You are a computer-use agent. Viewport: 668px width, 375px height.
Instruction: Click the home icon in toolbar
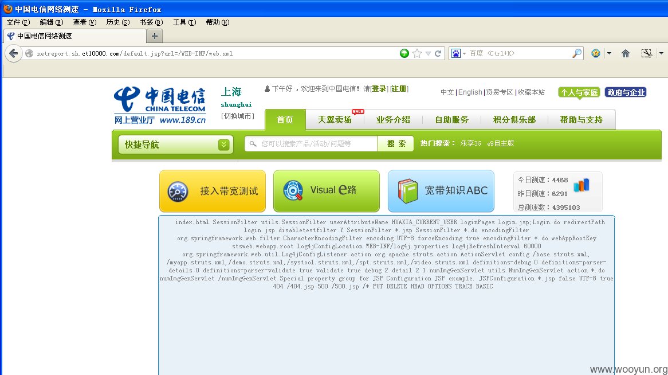pos(626,53)
